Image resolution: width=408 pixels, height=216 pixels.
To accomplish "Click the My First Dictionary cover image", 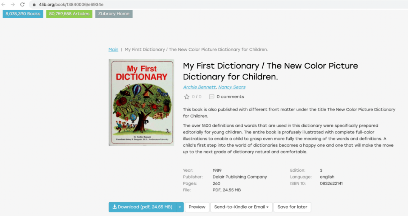I will pos(141,103).
